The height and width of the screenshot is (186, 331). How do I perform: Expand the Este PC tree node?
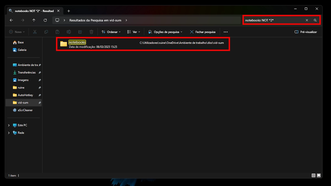9,125
